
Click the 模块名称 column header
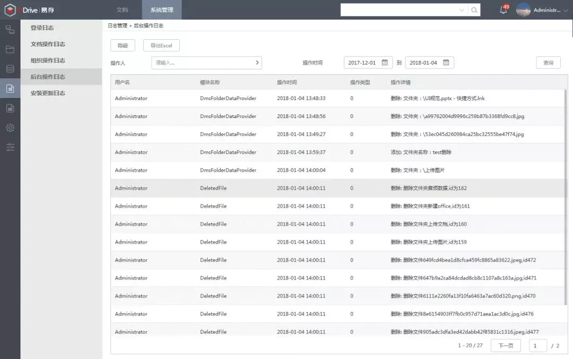click(210, 82)
